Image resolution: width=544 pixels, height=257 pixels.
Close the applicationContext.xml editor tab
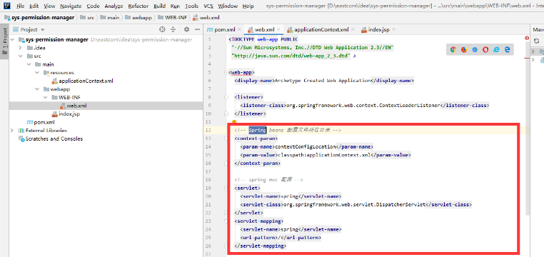click(353, 30)
